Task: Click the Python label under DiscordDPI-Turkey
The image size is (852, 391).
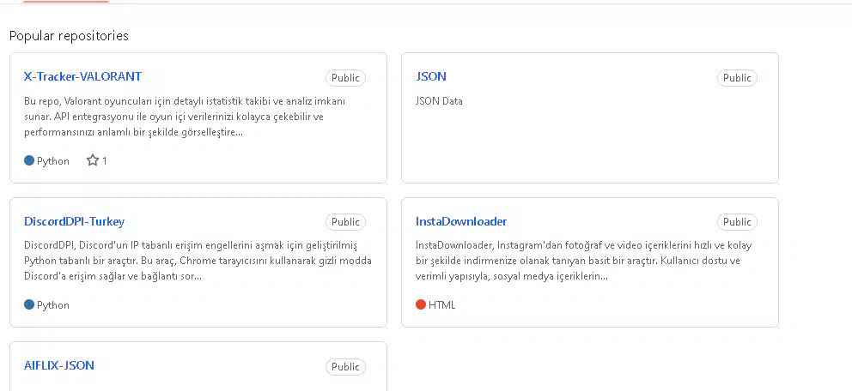Action: [53, 305]
